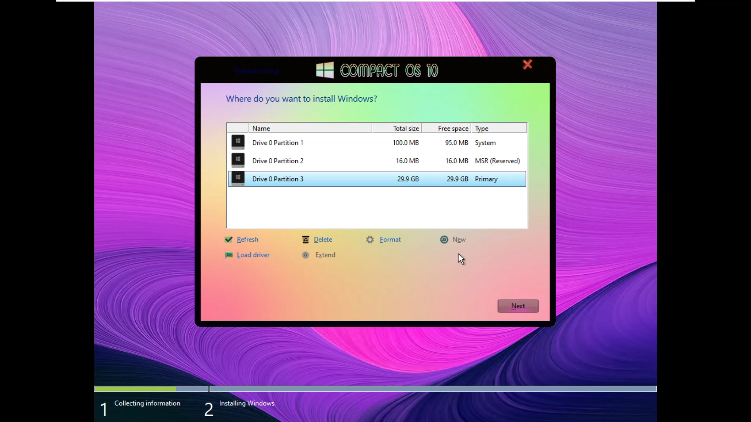Image resolution: width=751 pixels, height=422 pixels.
Task: Click the Windows logo in title bar
Action: click(325, 70)
